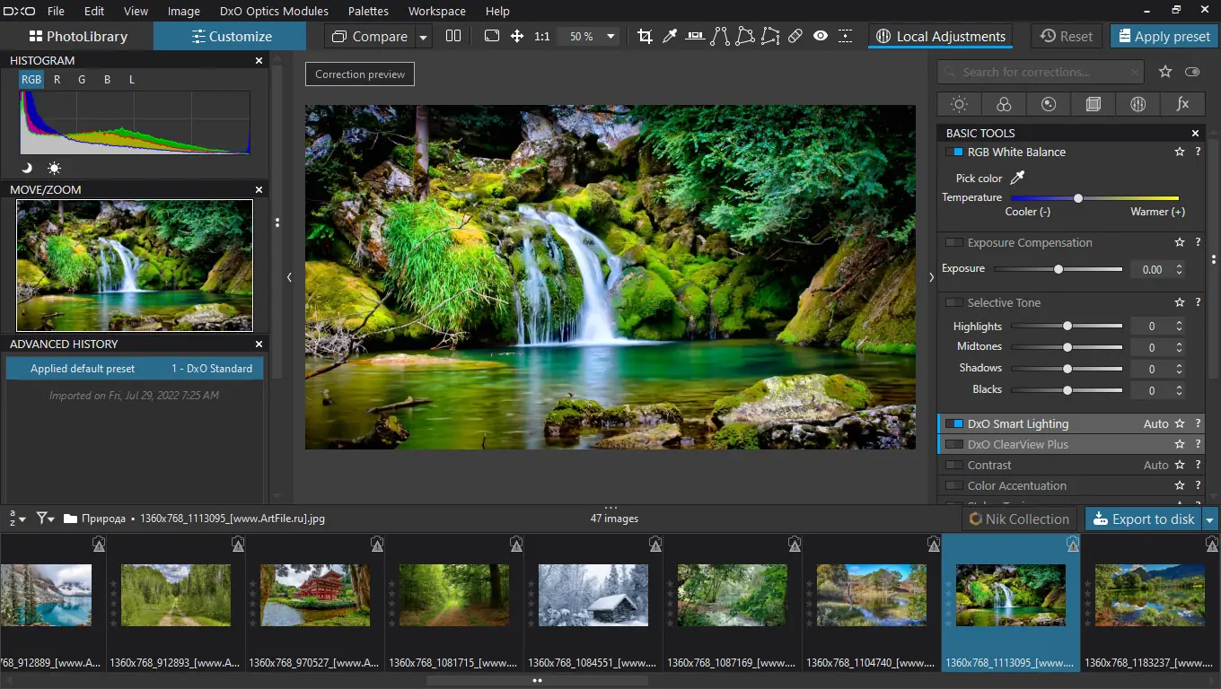Screen dimensions: 1221x689
Task: Open the Light corrections palette sun icon
Action: [x=959, y=104]
